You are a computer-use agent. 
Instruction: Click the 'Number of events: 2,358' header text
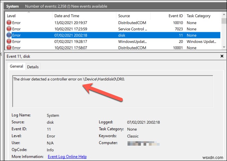(46, 6)
